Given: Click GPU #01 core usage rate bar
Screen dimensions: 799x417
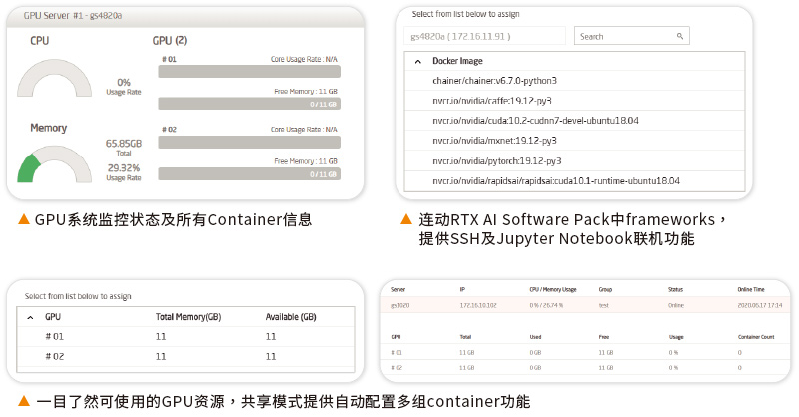Looking at the screenshot, I should click(x=250, y=72).
